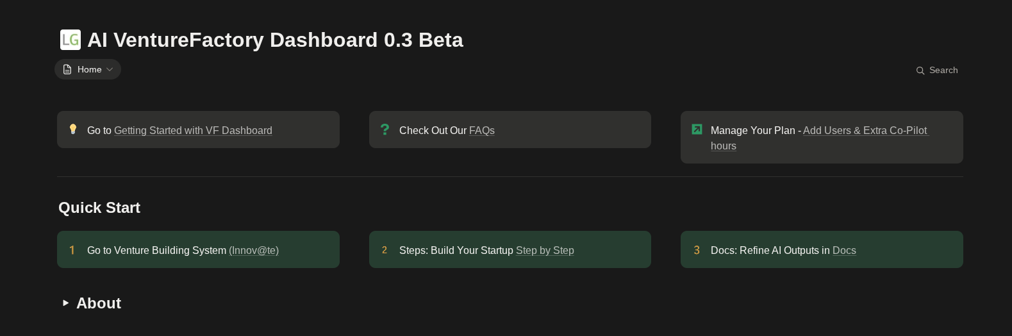The height and width of the screenshot is (336, 1012).
Task: Follow Add Users & Extra Co-Pilot hours link
Action: [x=865, y=131]
